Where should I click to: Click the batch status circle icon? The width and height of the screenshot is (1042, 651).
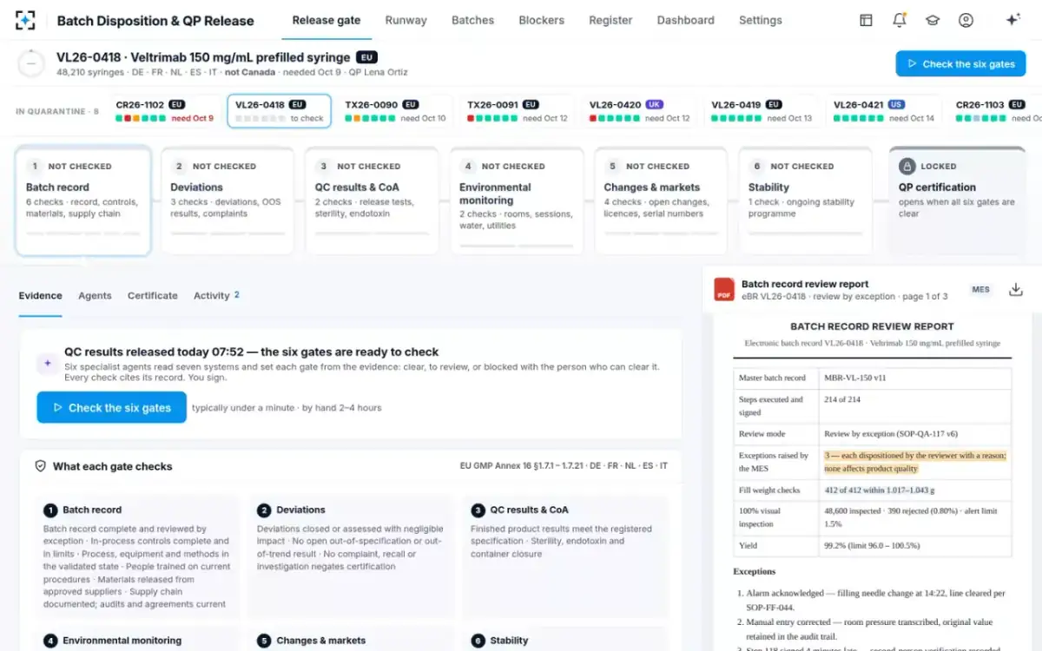(x=31, y=63)
